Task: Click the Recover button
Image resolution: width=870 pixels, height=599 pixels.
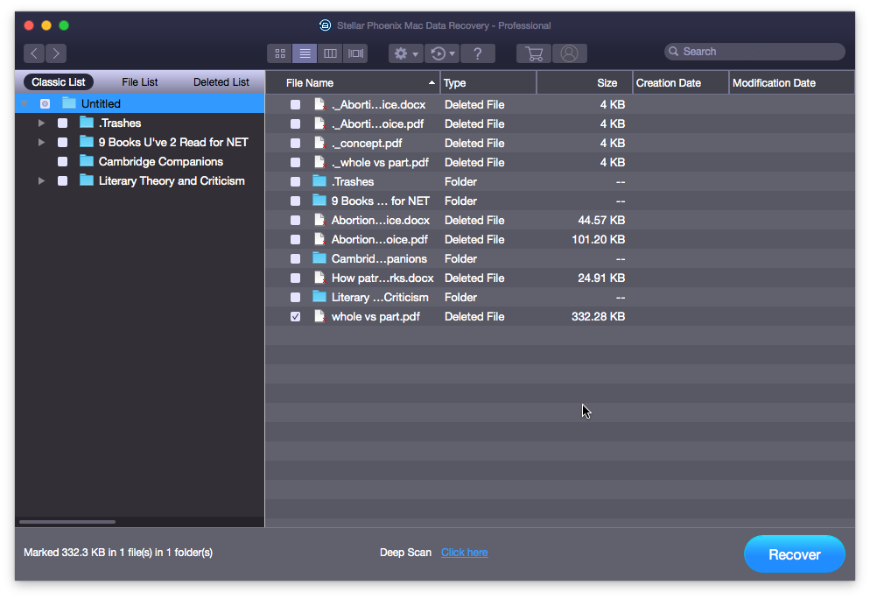Action: point(795,554)
